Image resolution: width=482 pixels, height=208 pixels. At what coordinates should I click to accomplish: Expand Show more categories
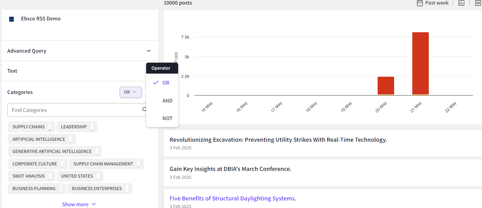point(79,204)
